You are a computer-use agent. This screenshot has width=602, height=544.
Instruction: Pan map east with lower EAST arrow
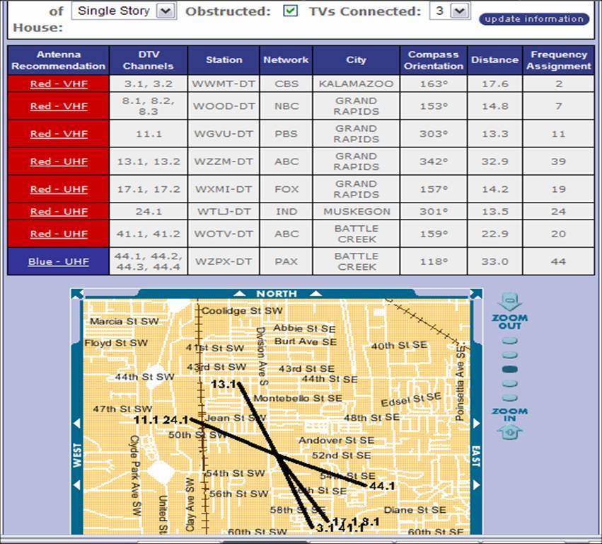pyautogui.click(x=477, y=484)
